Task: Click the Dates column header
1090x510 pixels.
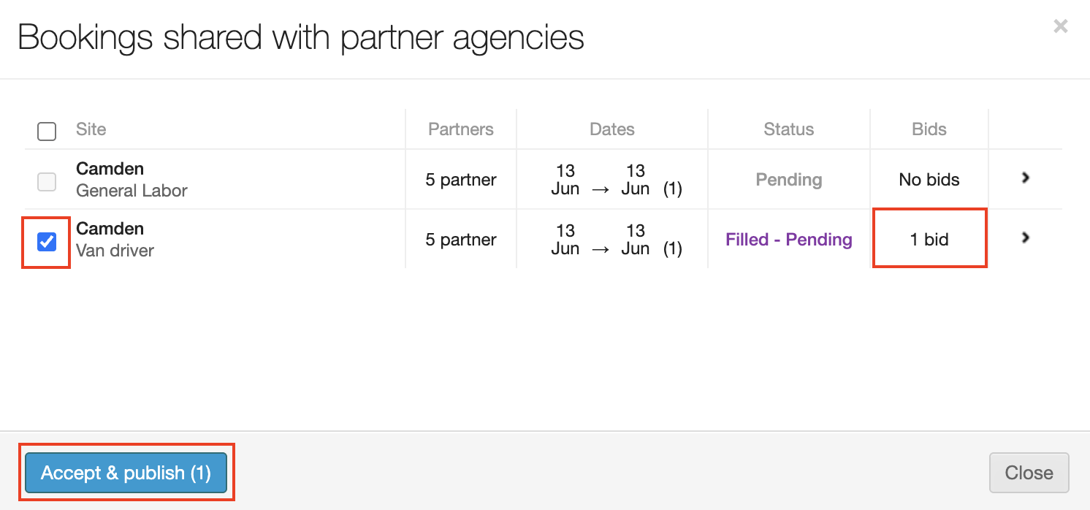Action: [x=612, y=129]
